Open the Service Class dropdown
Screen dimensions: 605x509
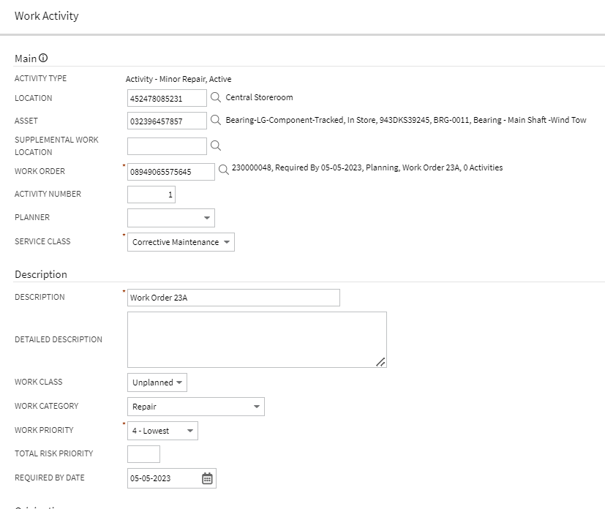(x=181, y=242)
